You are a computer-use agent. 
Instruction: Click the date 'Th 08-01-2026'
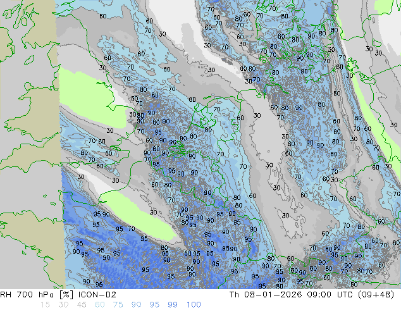(266, 295)
